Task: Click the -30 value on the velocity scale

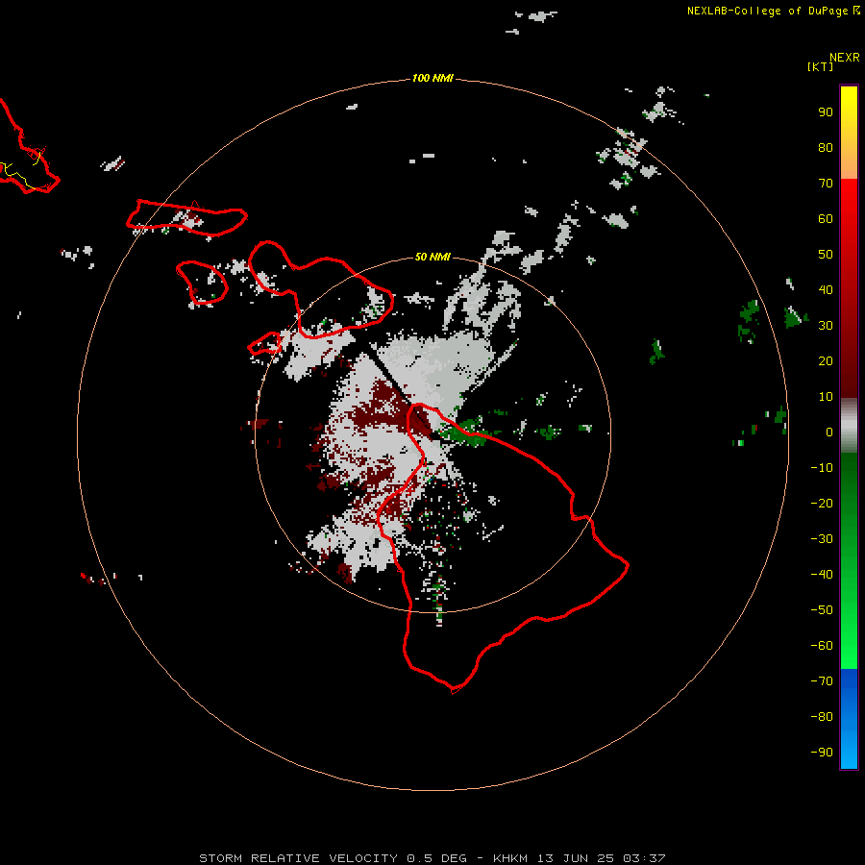Action: click(x=822, y=539)
